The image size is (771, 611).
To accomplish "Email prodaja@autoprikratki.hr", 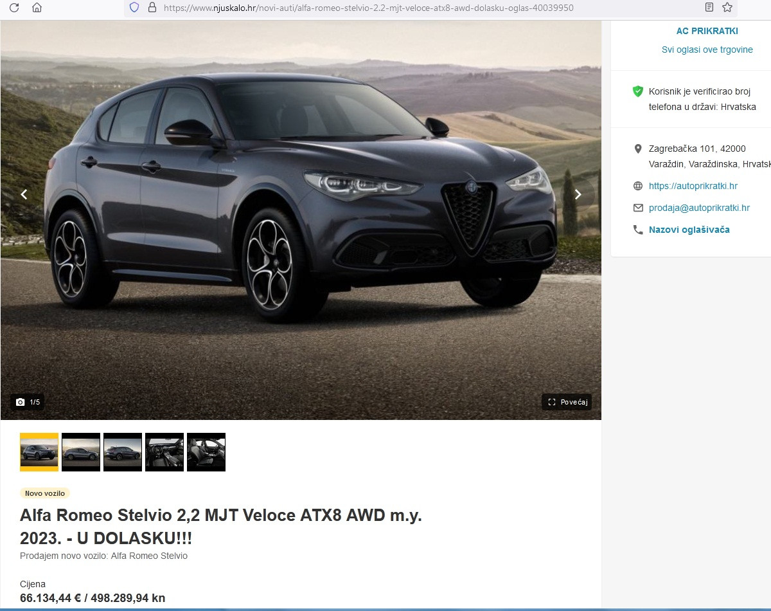I will pyautogui.click(x=699, y=208).
